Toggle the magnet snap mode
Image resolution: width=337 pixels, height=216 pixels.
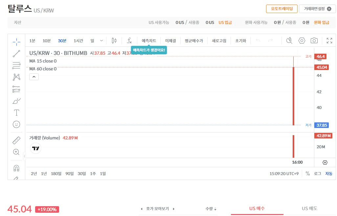click(x=16, y=168)
